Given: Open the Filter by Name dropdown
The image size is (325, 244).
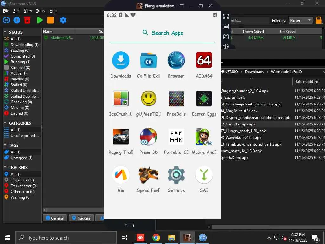Looking at the screenshot, I should (x=301, y=20).
